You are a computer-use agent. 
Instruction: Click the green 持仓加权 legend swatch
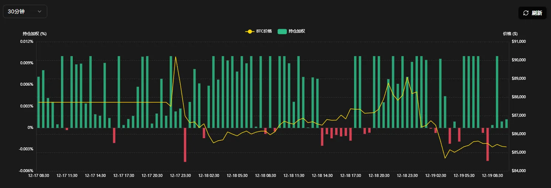pos(282,31)
